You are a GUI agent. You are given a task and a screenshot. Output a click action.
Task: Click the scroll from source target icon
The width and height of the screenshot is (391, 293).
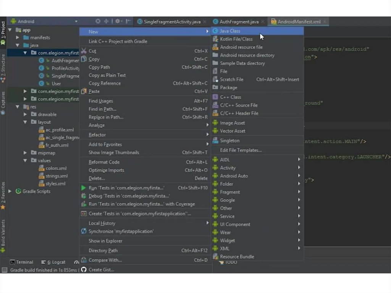click(x=98, y=21)
